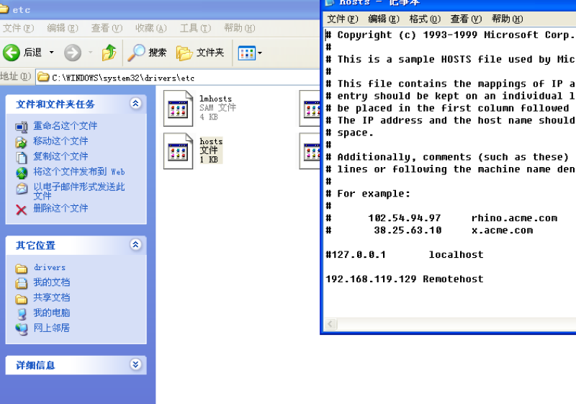Click the hosts file name label
The height and width of the screenshot is (404, 576).
coord(211,141)
